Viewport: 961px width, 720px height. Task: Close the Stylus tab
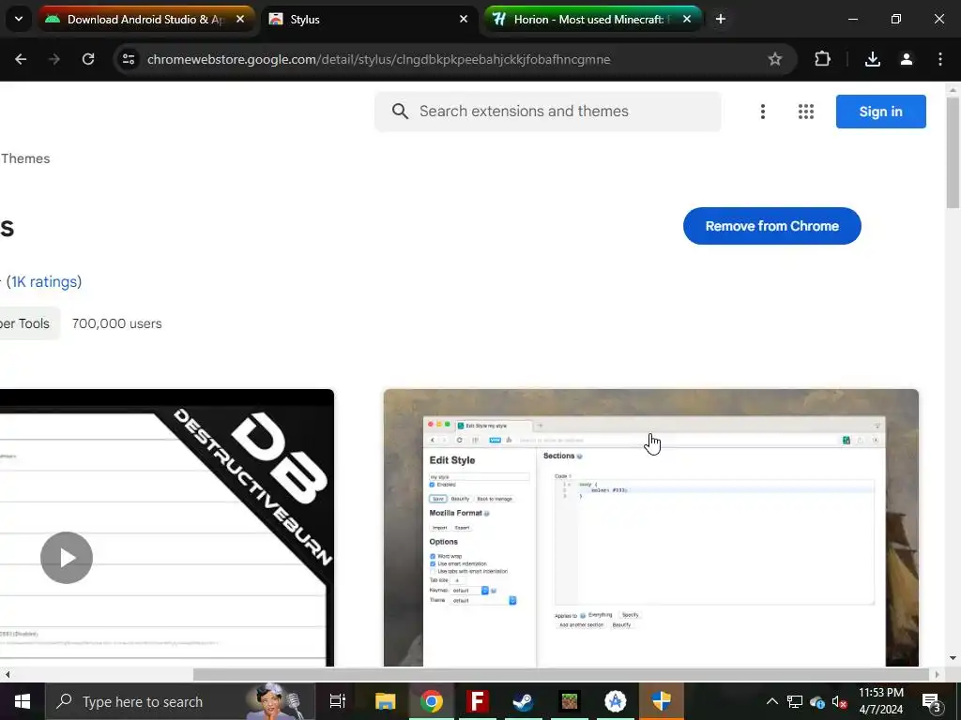[464, 19]
